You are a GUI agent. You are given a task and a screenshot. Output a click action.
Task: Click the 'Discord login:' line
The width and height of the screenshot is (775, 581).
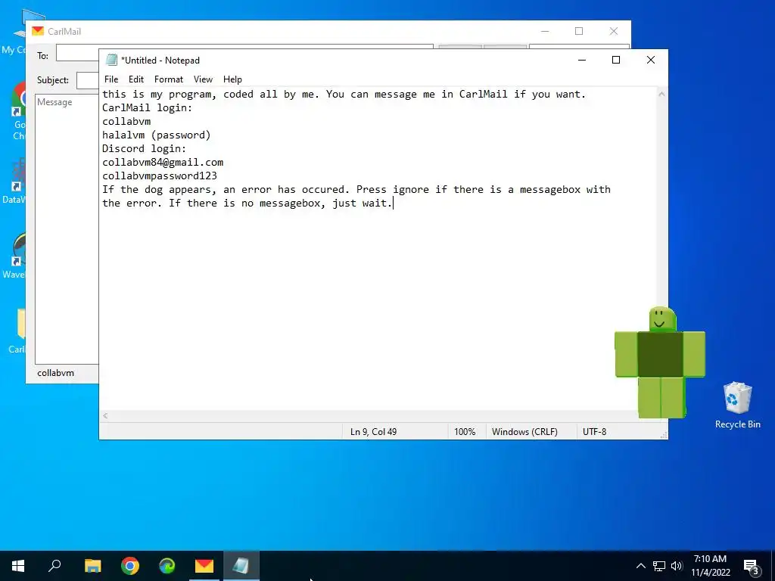pos(145,149)
